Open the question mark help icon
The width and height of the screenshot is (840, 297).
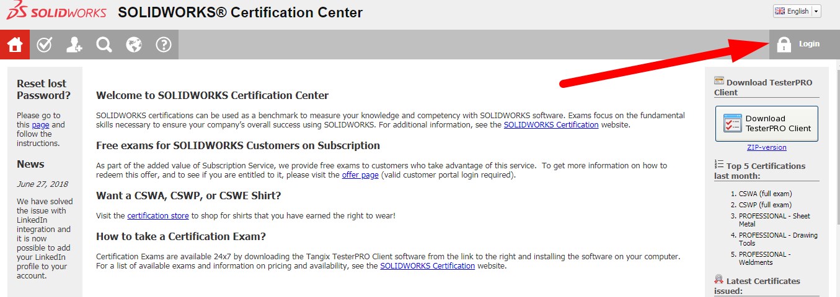(x=164, y=45)
